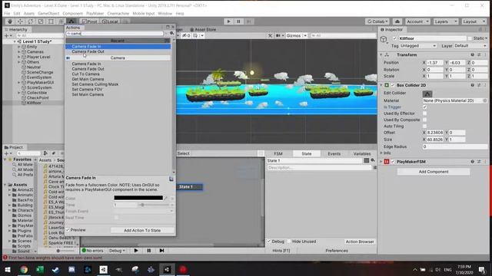Open the cloud services icon
The image size is (492, 276).
[397, 21]
